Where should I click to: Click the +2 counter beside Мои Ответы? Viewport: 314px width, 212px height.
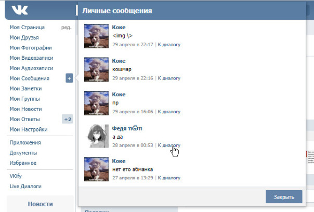[68, 119]
